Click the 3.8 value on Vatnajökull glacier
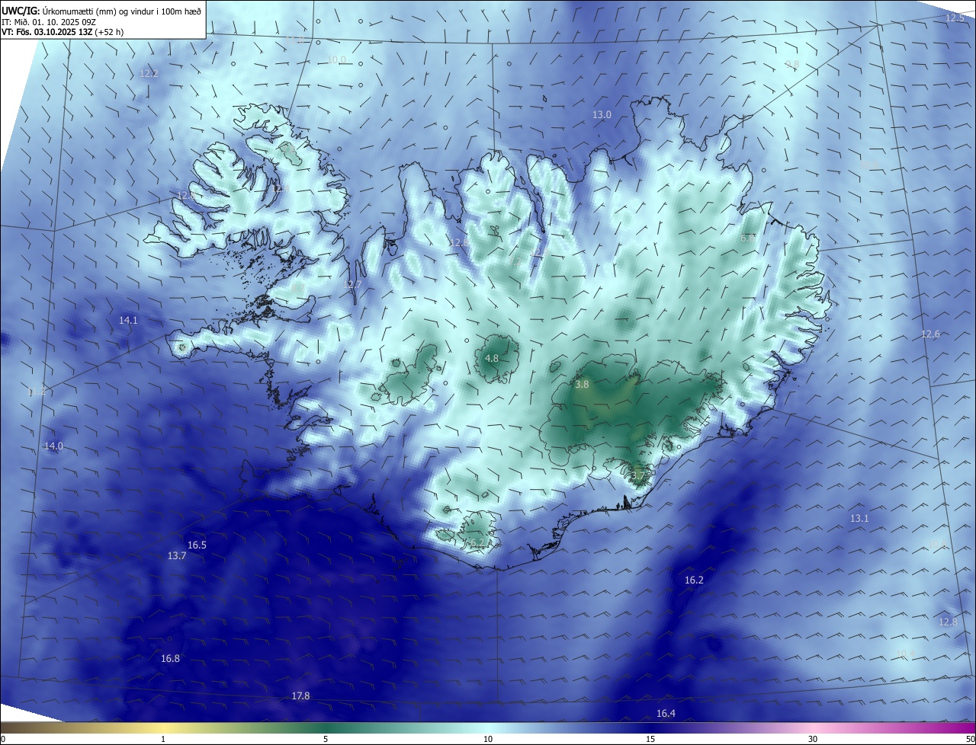This screenshot has width=976, height=745. (582, 385)
